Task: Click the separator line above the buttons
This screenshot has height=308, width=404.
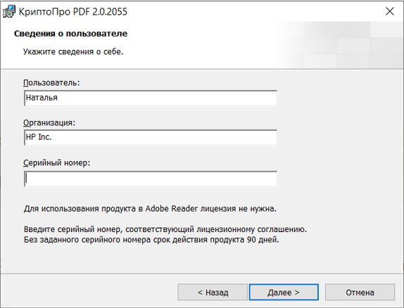Action: pos(202,274)
